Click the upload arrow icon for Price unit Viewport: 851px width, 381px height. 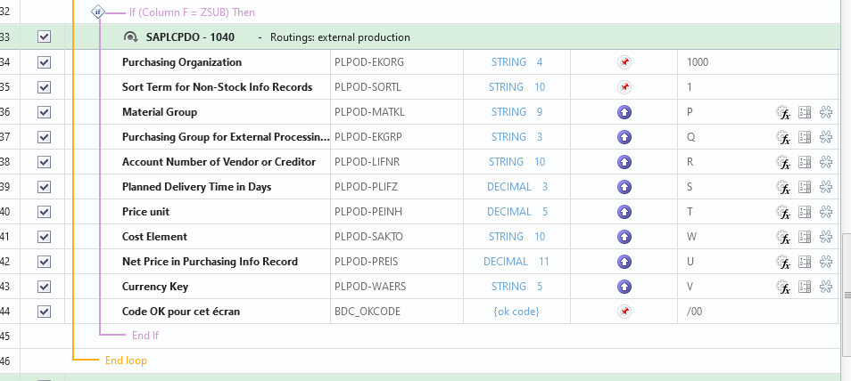(x=624, y=212)
